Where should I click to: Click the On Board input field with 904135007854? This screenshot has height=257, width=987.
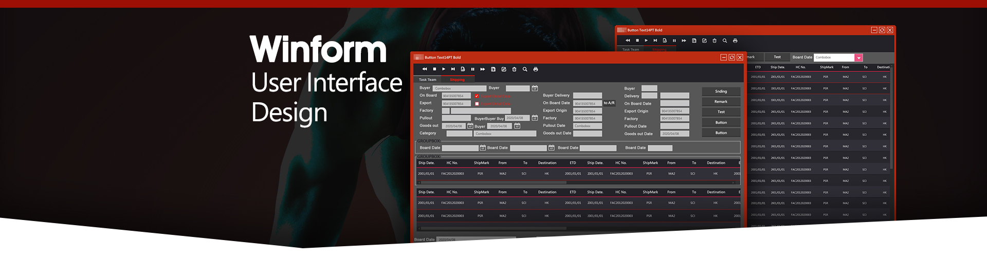[x=456, y=96]
